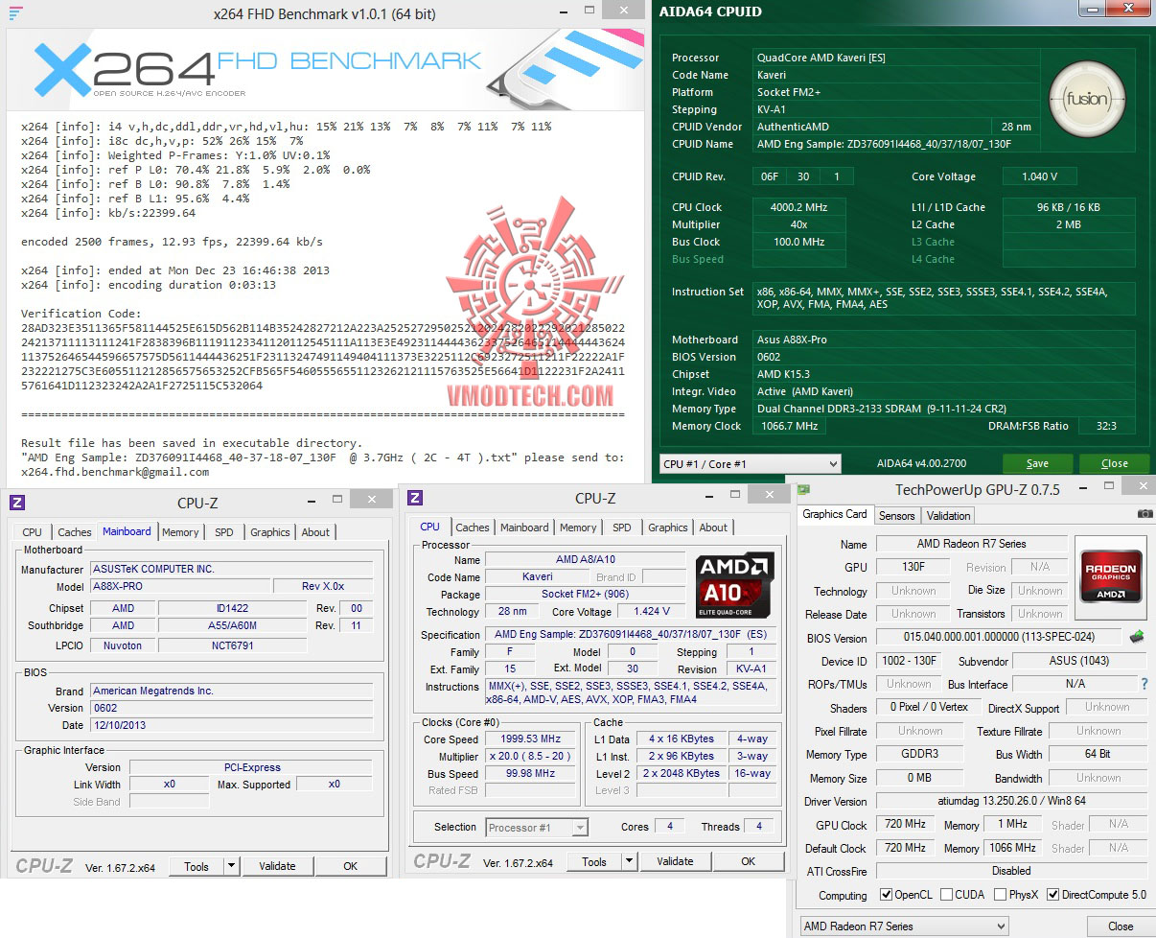Viewport: 1156px width, 938px height.
Task: Select the Graphics Card tab in GPU-Z
Action: coord(835,515)
